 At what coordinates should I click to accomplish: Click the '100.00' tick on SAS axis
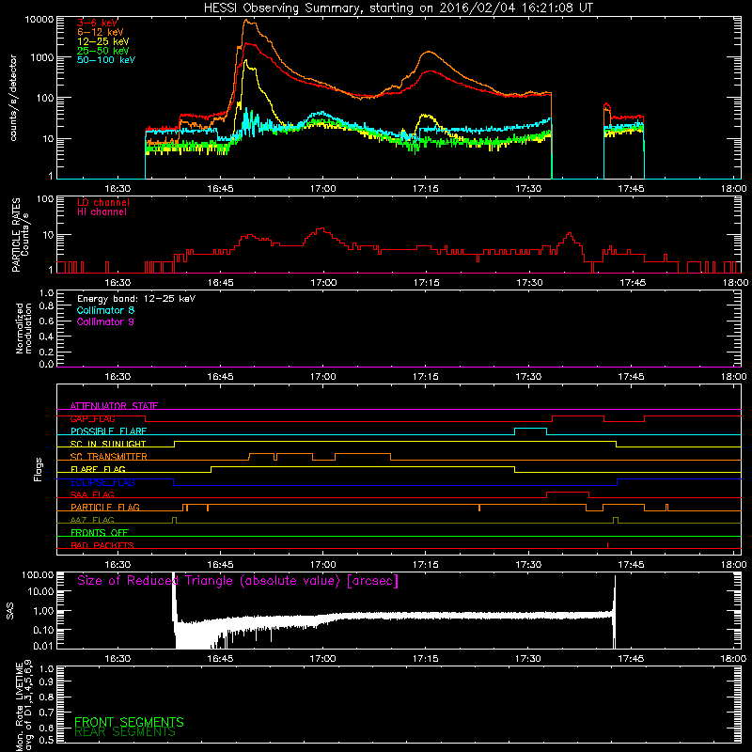tap(38, 574)
